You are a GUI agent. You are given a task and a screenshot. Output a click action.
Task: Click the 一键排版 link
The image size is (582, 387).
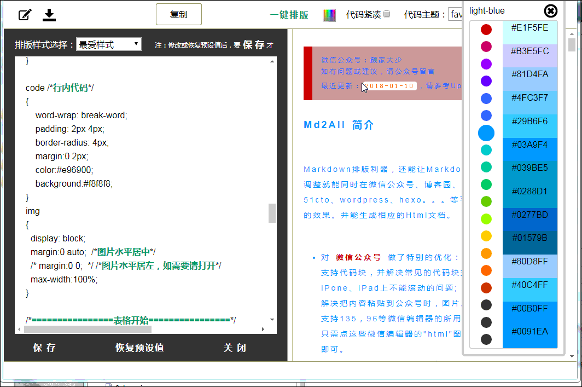tap(289, 15)
